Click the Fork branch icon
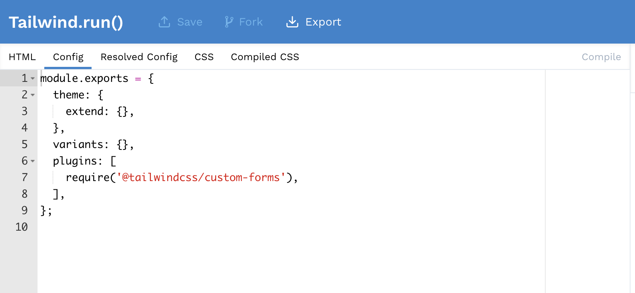Image resolution: width=635 pixels, height=293 pixels. point(229,22)
